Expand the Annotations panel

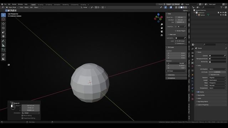176,78
